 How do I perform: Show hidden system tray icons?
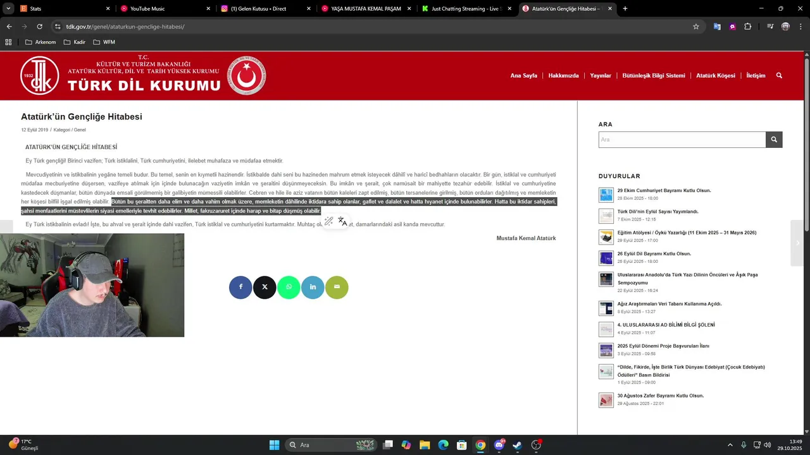coord(730,445)
